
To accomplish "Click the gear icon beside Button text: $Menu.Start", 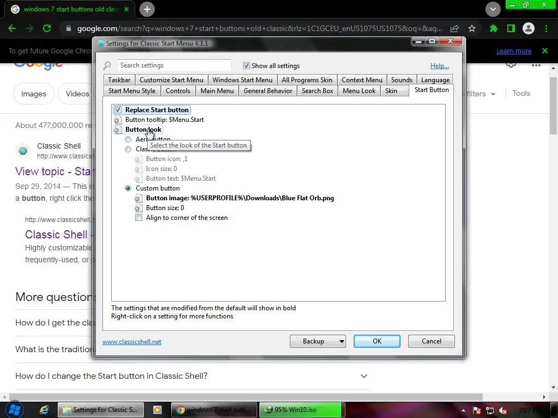I will [138, 179].
